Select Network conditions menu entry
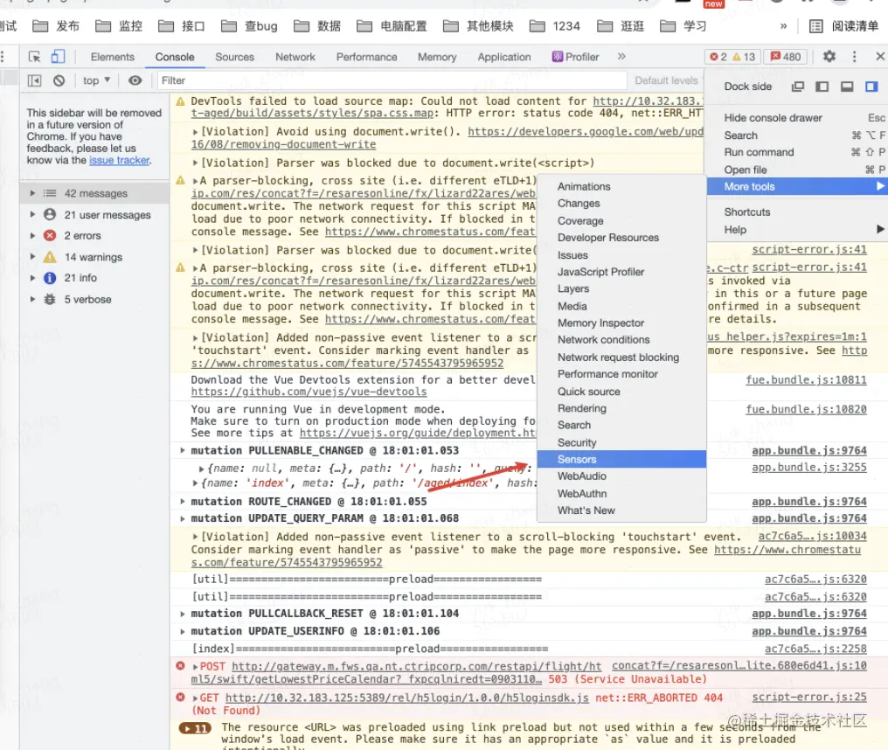The image size is (888, 750). 621,340
